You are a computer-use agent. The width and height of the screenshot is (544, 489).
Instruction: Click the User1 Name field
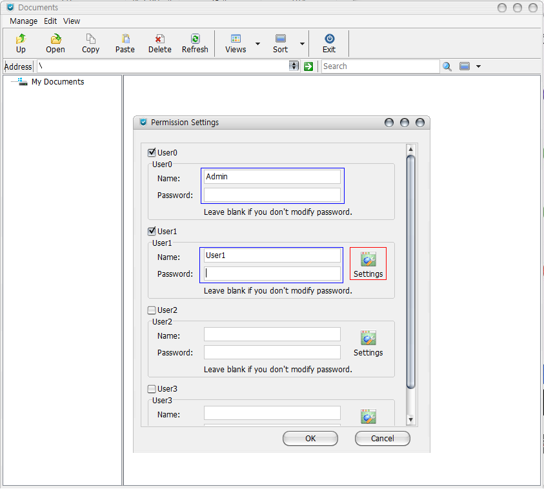tap(272, 255)
